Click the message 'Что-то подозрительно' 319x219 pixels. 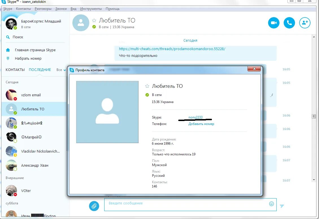(x=138, y=56)
